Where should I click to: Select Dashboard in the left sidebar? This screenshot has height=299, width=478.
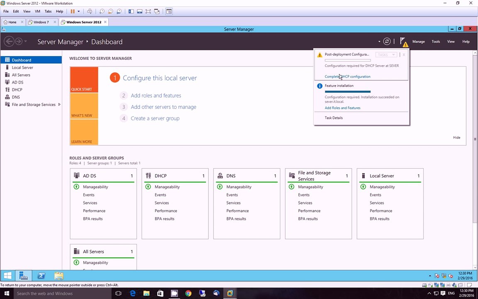coord(31,60)
